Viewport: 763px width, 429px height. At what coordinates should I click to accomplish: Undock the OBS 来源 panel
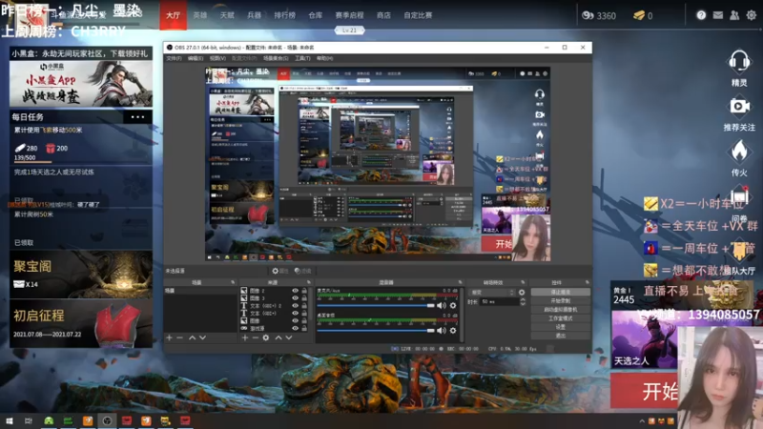(308, 282)
